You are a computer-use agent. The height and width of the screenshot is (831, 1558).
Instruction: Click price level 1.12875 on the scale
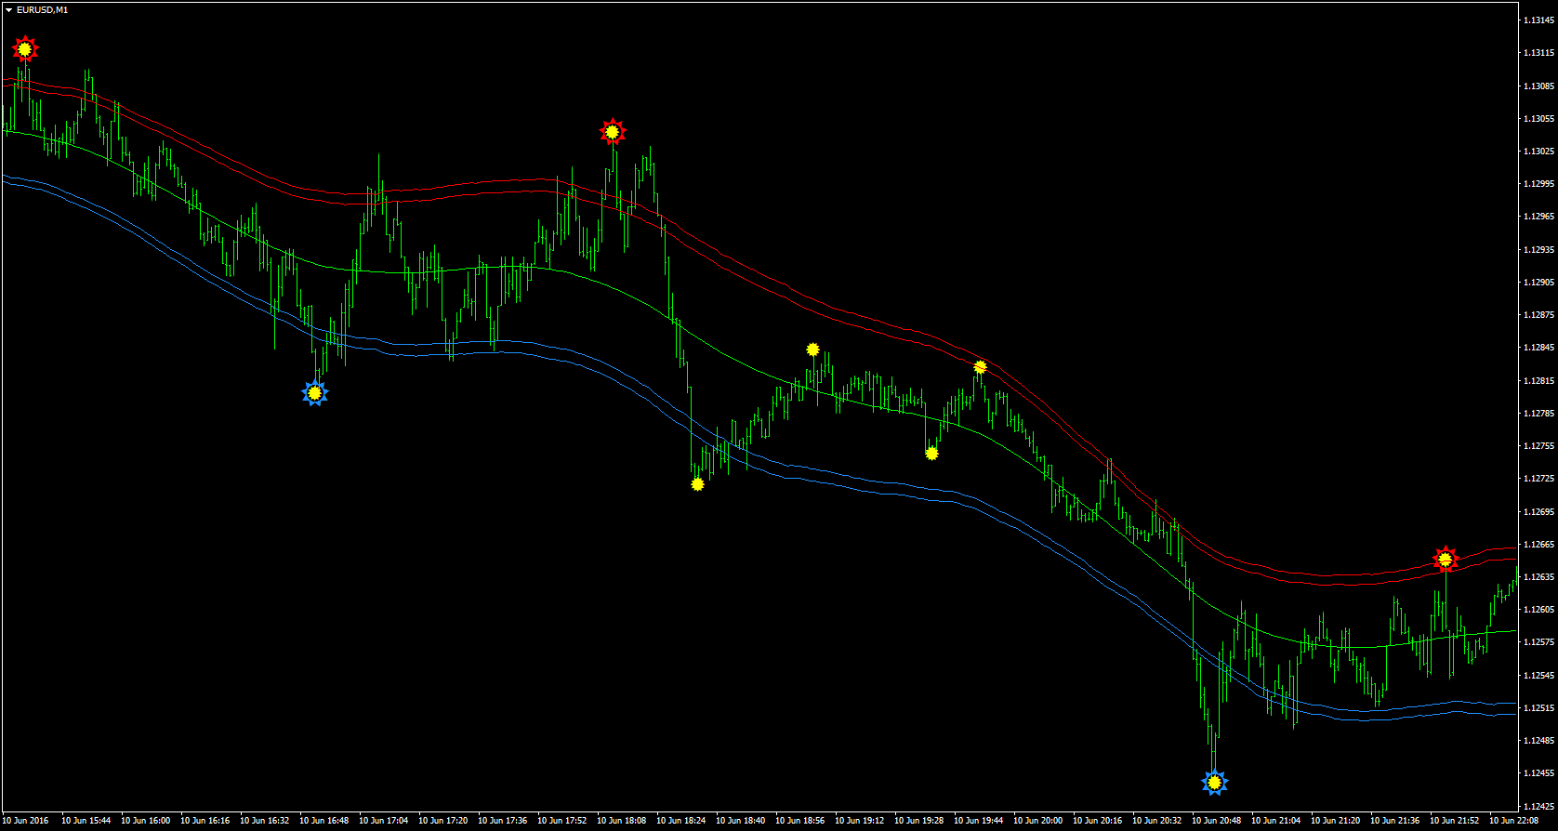click(x=1538, y=314)
